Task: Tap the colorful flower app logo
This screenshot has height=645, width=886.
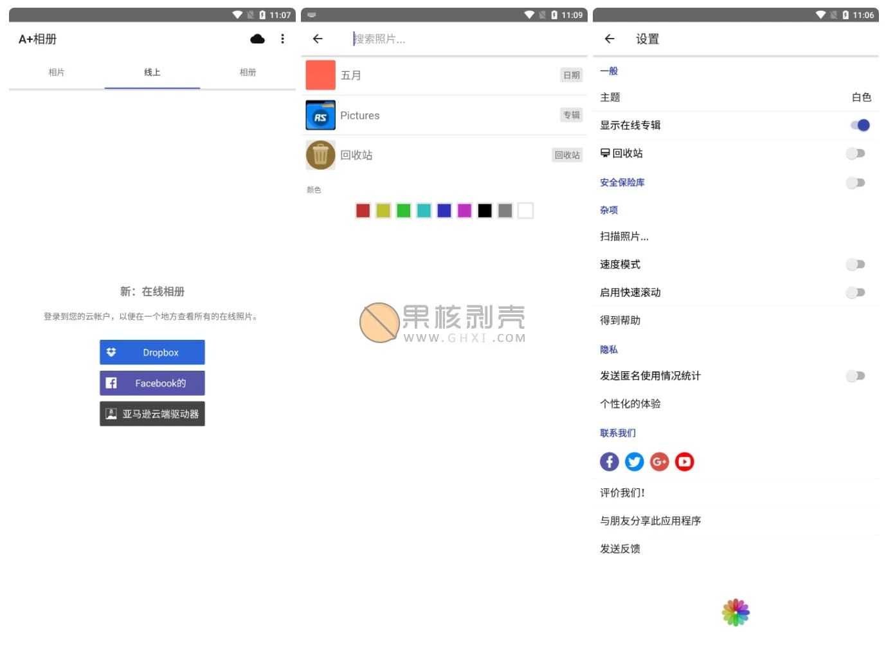Action: [736, 612]
